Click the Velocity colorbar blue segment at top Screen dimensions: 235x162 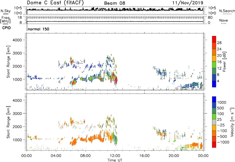coord(214,99)
